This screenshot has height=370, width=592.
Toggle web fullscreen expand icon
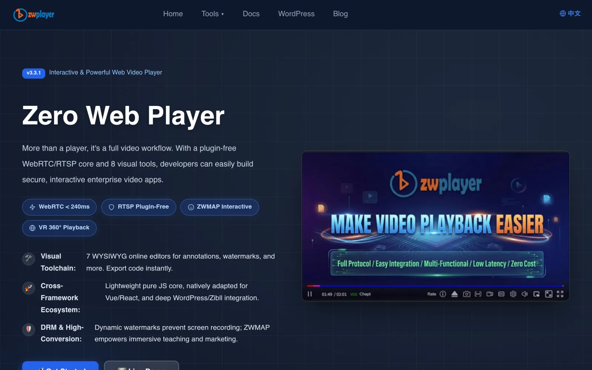click(x=549, y=294)
